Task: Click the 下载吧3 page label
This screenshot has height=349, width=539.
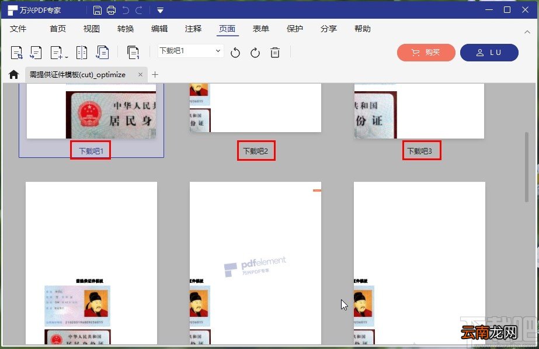Action: point(420,151)
